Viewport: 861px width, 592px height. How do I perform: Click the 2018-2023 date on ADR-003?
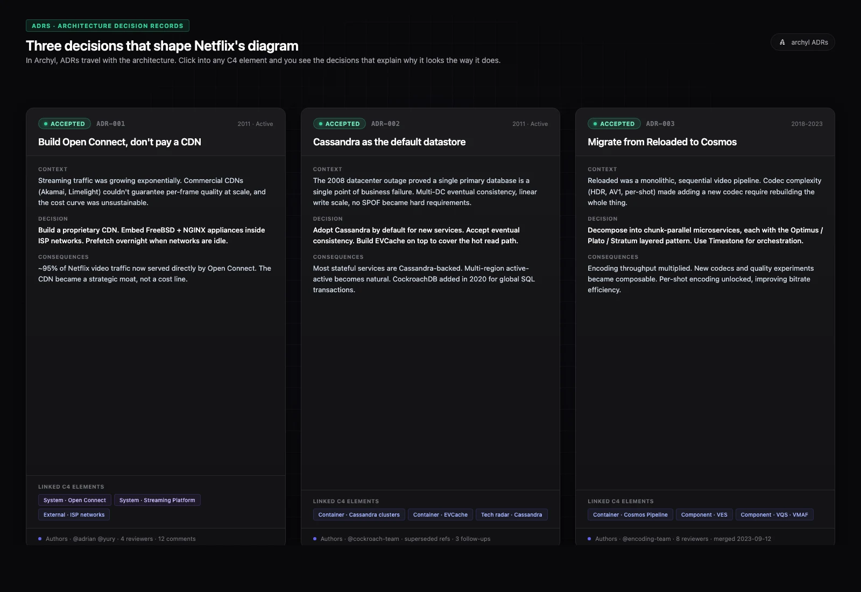click(x=807, y=124)
